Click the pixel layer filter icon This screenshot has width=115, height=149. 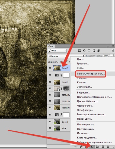point(79,51)
